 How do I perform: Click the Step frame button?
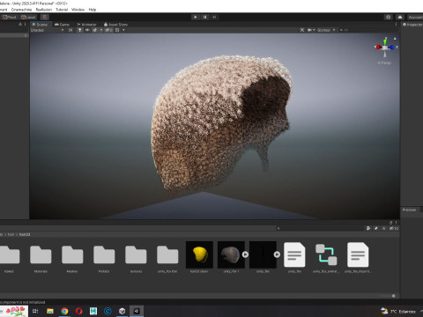[x=214, y=17]
